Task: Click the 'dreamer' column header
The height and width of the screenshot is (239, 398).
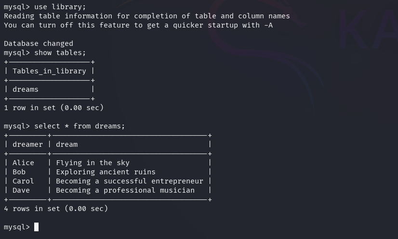Action: (x=27, y=144)
